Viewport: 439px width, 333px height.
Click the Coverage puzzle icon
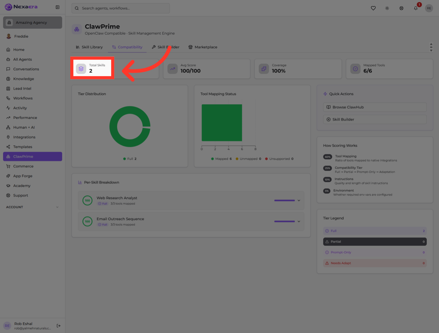pyautogui.click(x=264, y=69)
